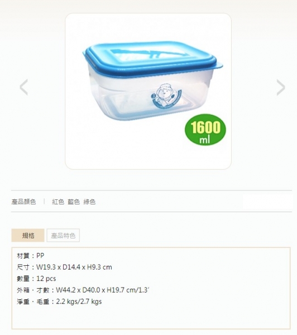
Task: Go to previous product image arrow
Action: coord(23,87)
